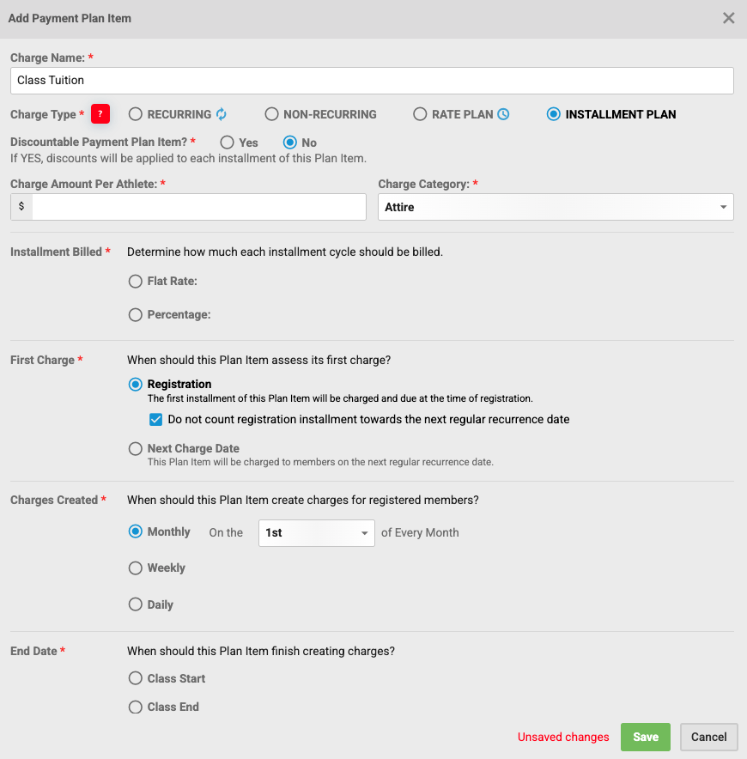
Task: Select Daily charge creation
Action: coord(136,604)
